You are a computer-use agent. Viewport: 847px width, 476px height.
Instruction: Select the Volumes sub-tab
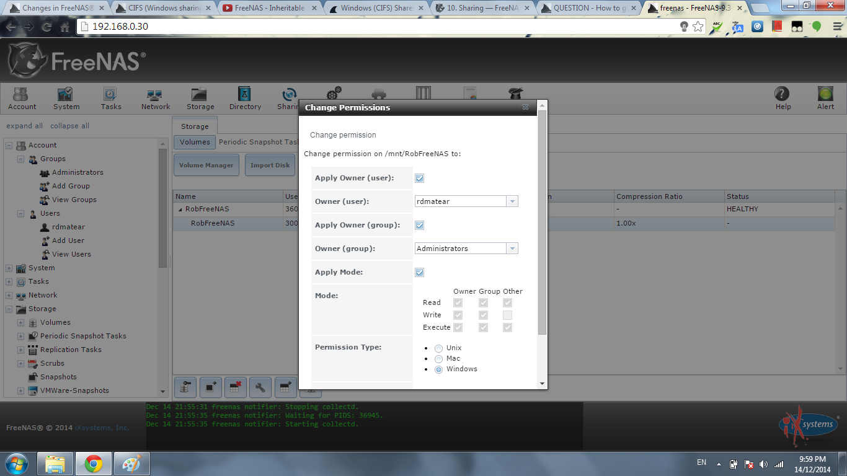point(195,142)
